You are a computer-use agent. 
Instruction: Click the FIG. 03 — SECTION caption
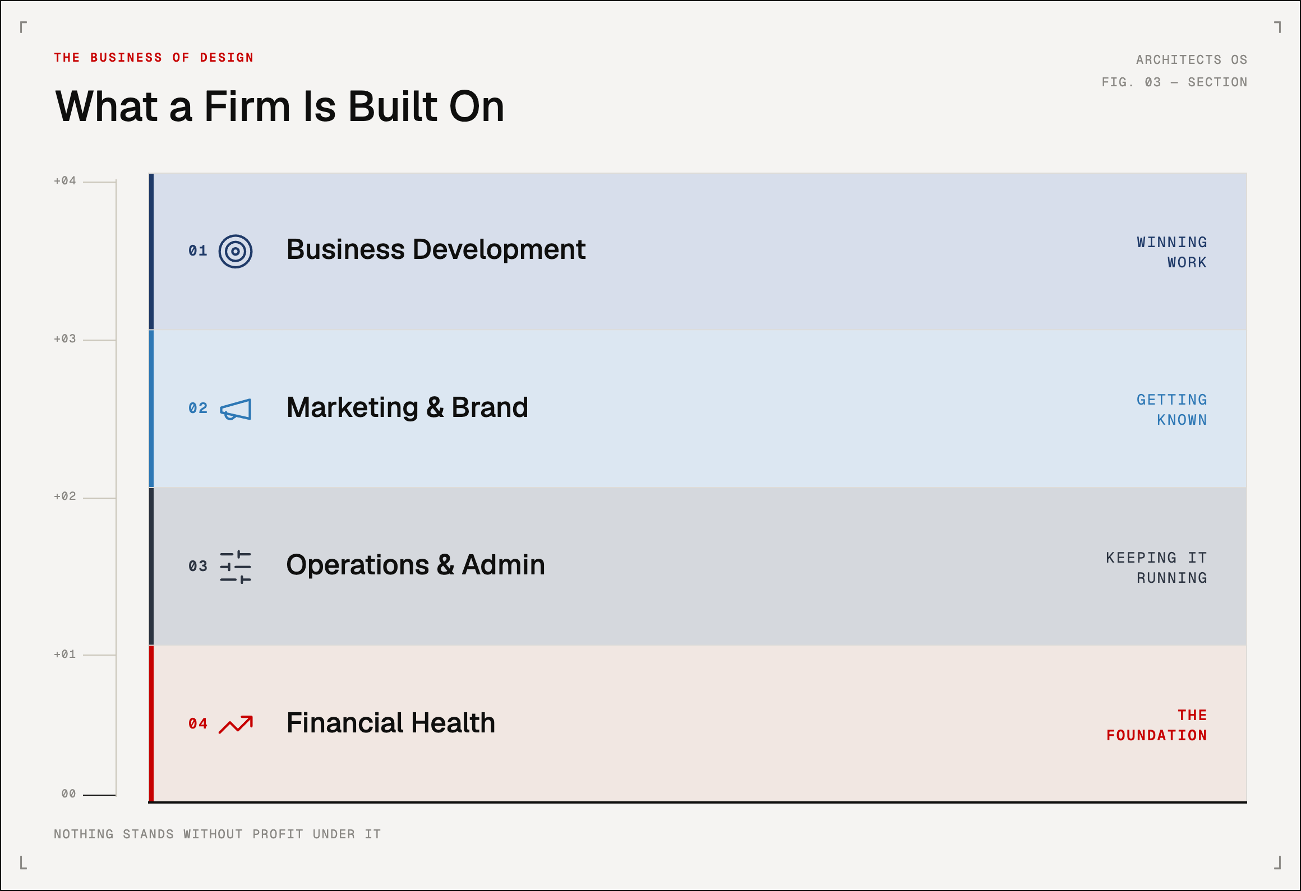1174,82
